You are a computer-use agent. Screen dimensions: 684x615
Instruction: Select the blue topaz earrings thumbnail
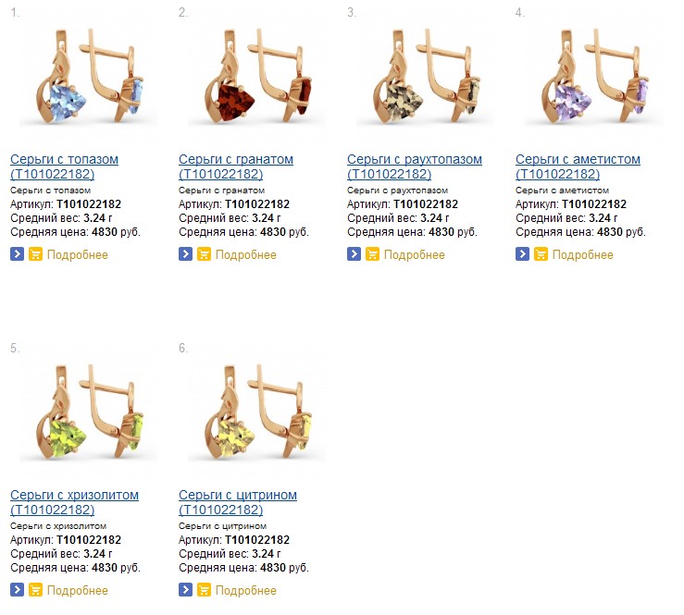coord(89,78)
